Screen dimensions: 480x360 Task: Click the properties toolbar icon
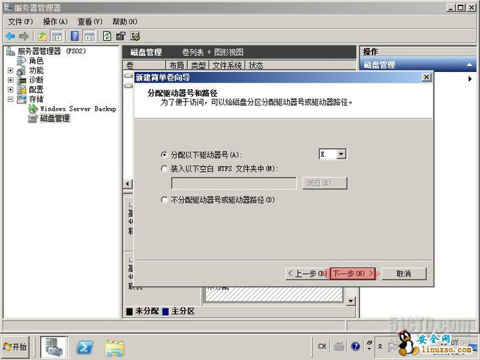click(121, 36)
